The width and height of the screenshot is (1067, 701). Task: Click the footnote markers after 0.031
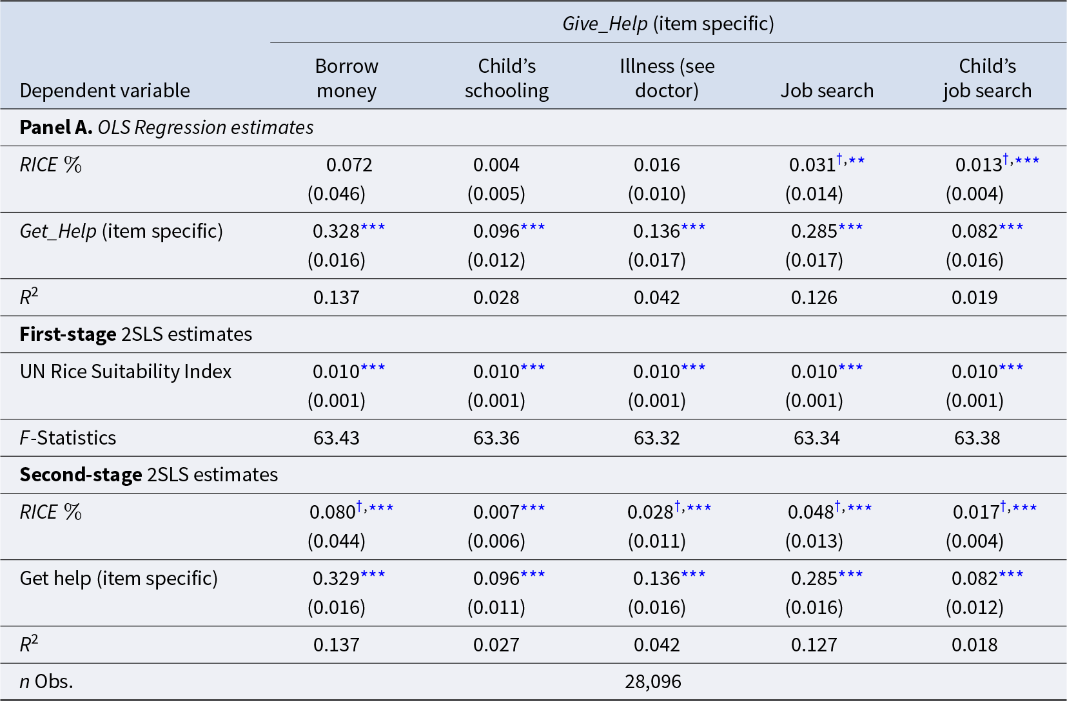point(850,160)
